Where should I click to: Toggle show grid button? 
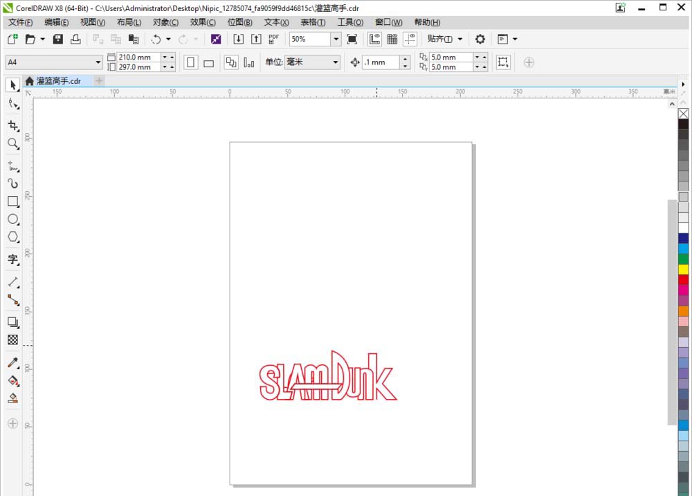[392, 39]
